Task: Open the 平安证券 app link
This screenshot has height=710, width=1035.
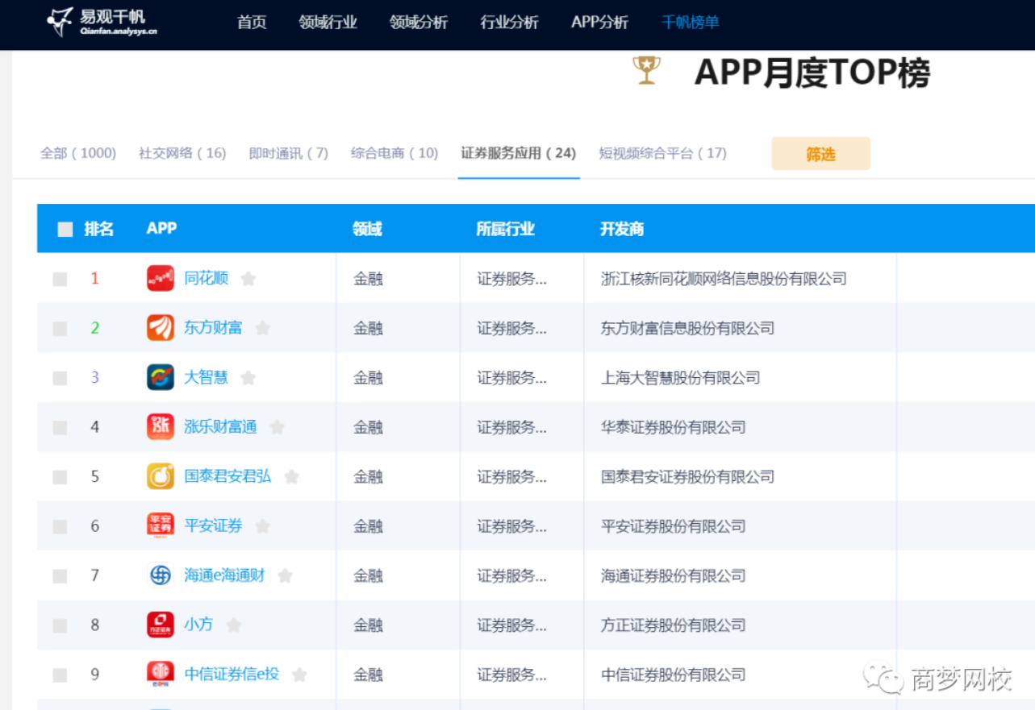Action: 214,526
